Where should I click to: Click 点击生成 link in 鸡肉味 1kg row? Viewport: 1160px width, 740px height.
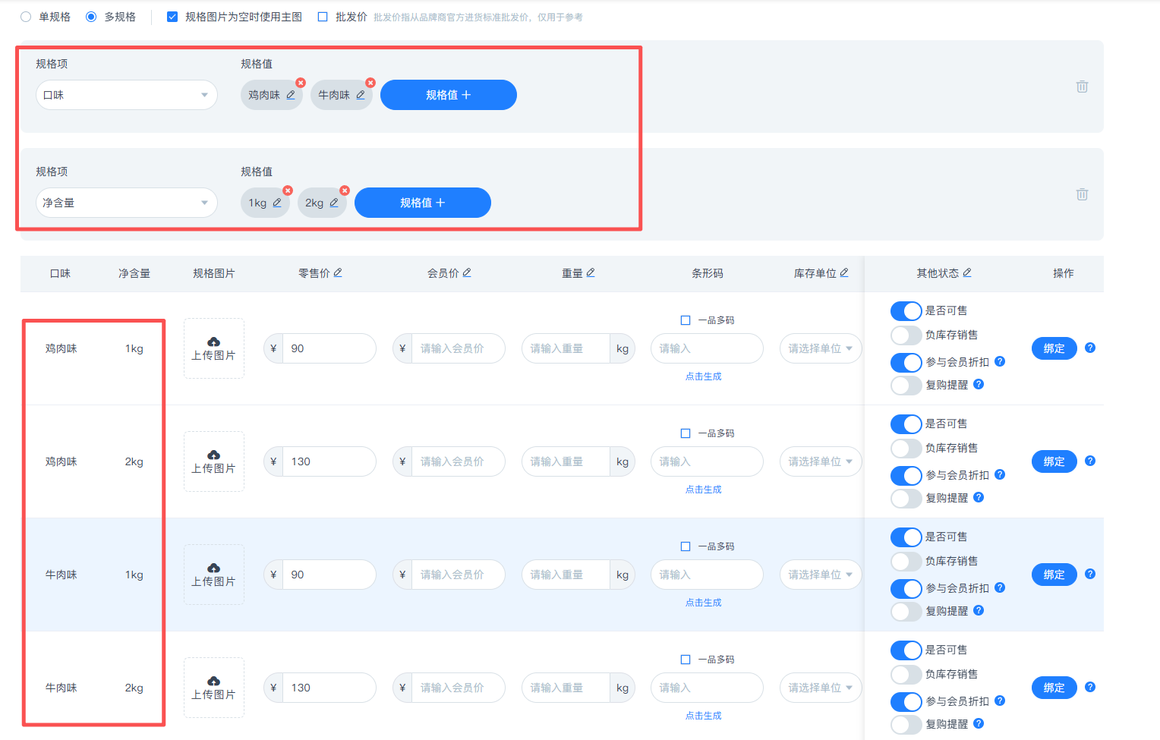click(x=703, y=376)
